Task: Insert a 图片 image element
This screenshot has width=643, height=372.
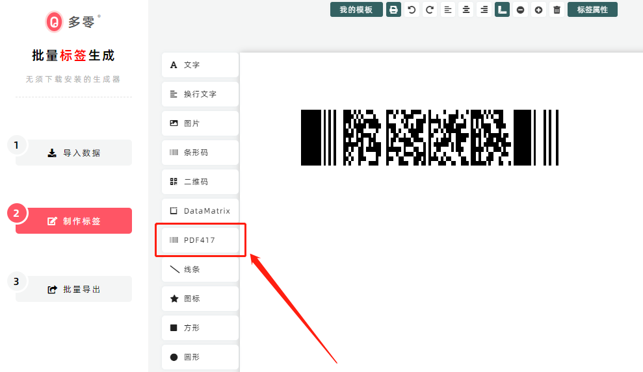Action: [200, 123]
